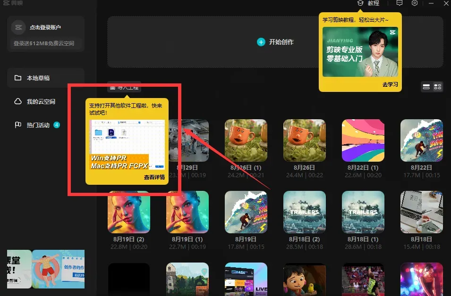Click the flag icon beside 热门活动
Viewport: 451px width, 296px height.
[x=18, y=125]
